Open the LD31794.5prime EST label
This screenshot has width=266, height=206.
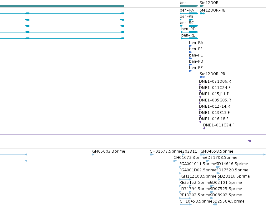point(195,189)
